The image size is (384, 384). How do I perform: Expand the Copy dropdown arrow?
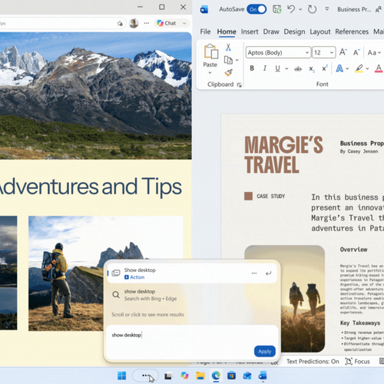pyautogui.click(x=237, y=60)
